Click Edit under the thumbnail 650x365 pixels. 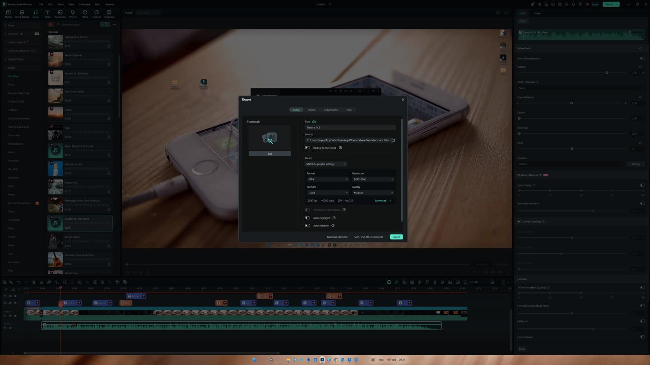(x=270, y=154)
